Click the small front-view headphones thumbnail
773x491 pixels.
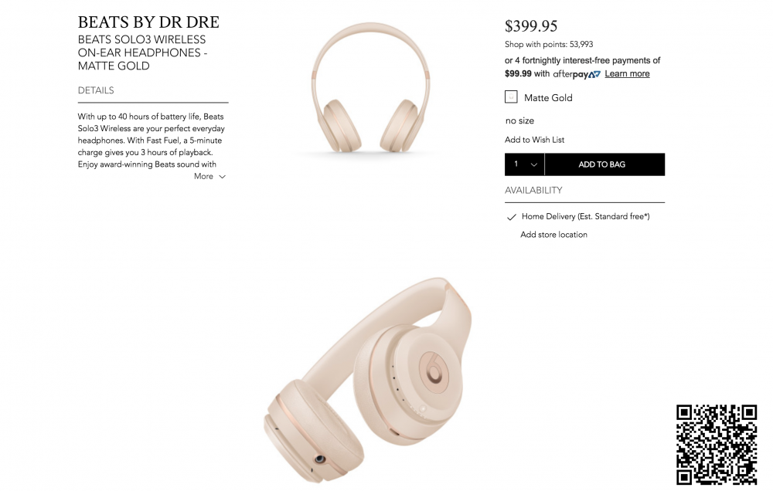pyautogui.click(x=370, y=88)
